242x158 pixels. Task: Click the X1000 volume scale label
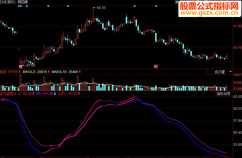(238, 89)
